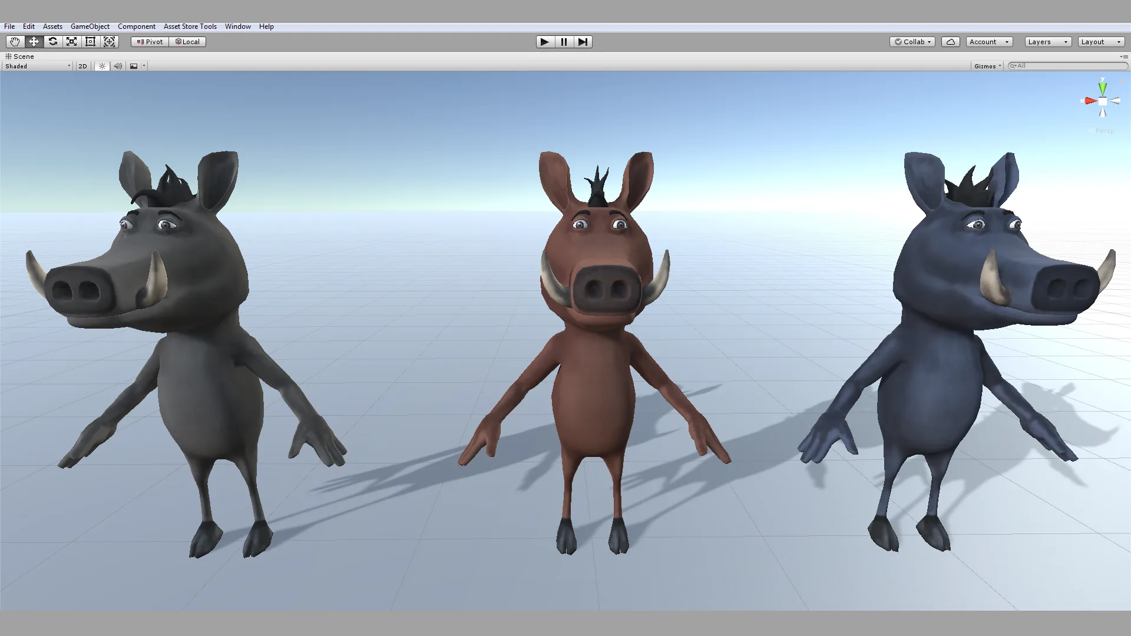This screenshot has height=636, width=1131.
Task: Select the Rotate tool
Action: pos(52,42)
